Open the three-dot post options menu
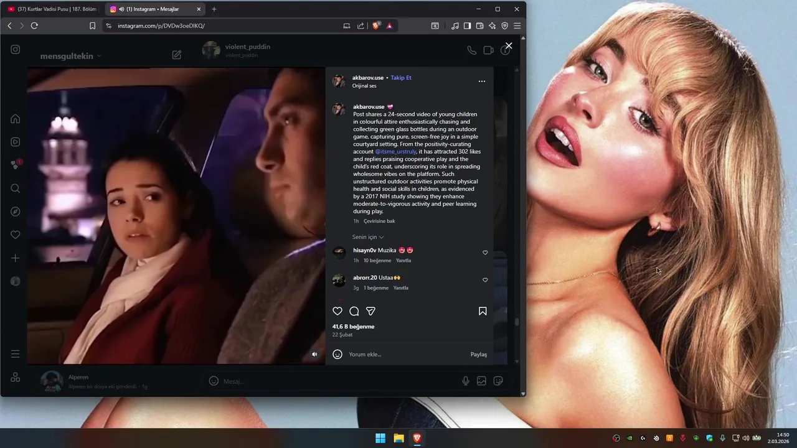Screen dimensions: 797x448 [481, 82]
